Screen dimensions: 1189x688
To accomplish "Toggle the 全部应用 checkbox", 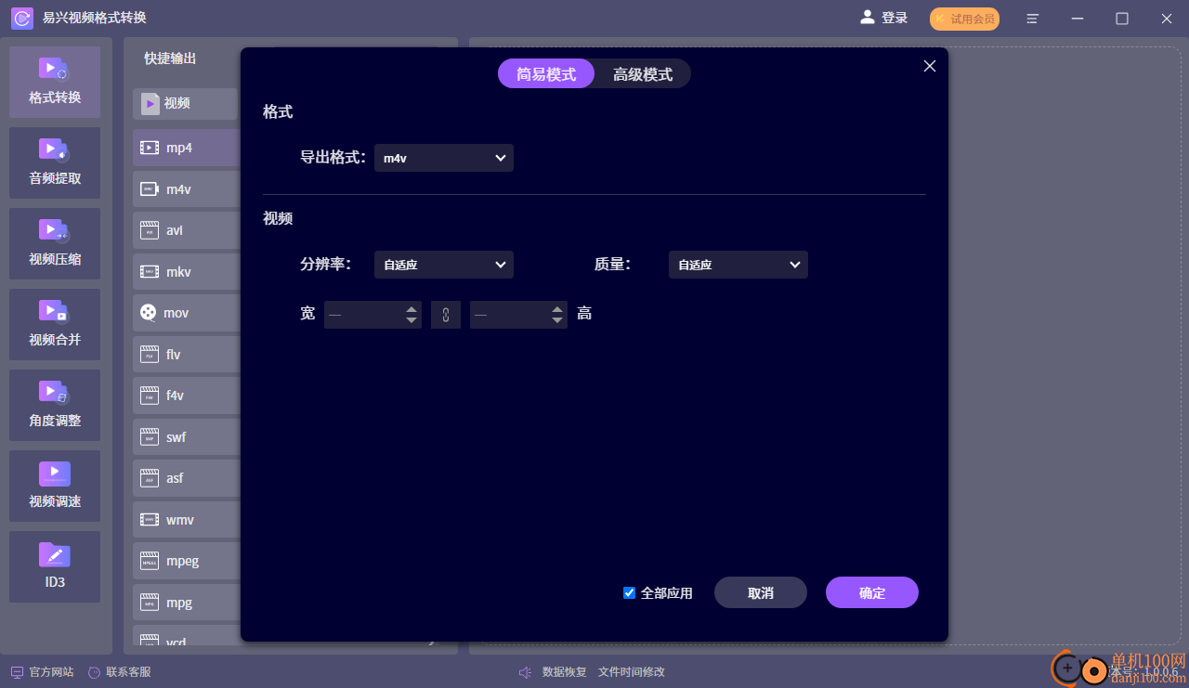I will [629, 593].
